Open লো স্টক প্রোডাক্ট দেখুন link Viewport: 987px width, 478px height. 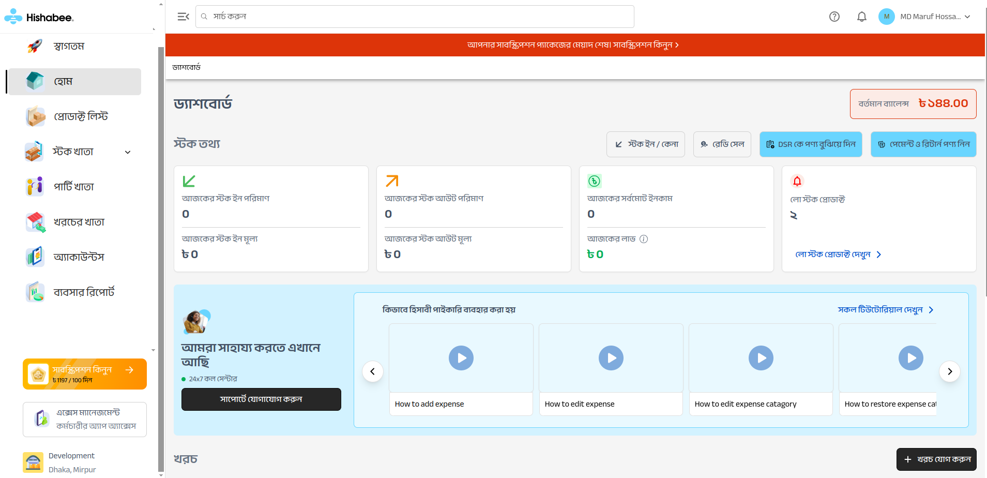pos(838,255)
